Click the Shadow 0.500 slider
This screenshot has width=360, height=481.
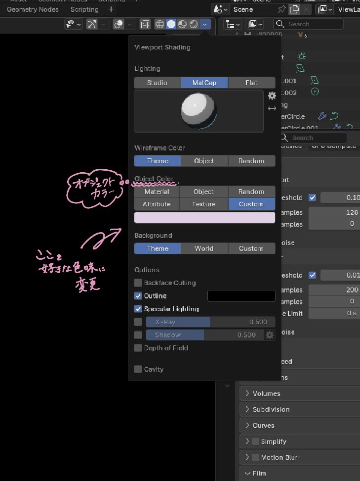tap(205, 335)
